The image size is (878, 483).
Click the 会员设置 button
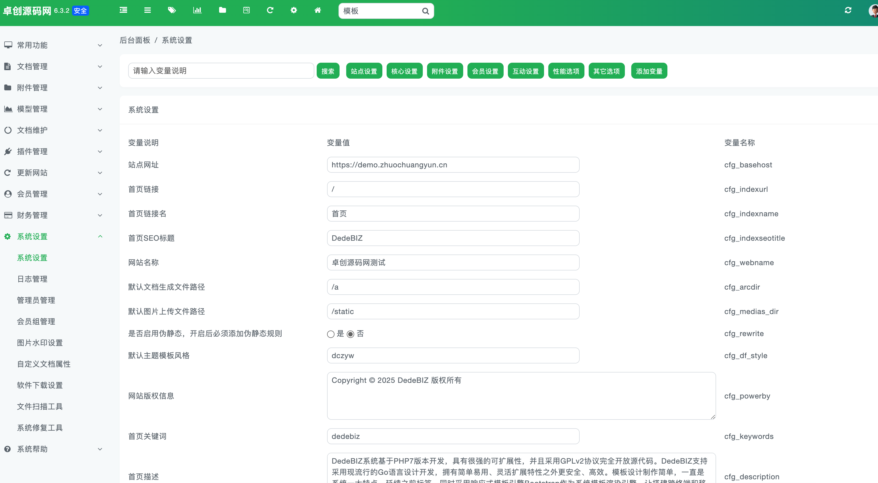pyautogui.click(x=485, y=71)
